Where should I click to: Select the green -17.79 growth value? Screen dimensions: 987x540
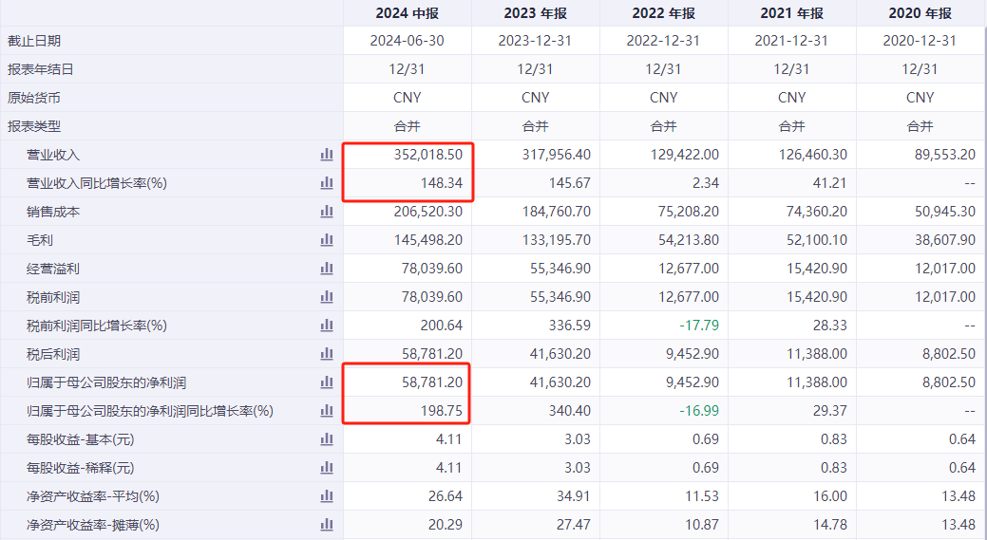click(x=698, y=326)
